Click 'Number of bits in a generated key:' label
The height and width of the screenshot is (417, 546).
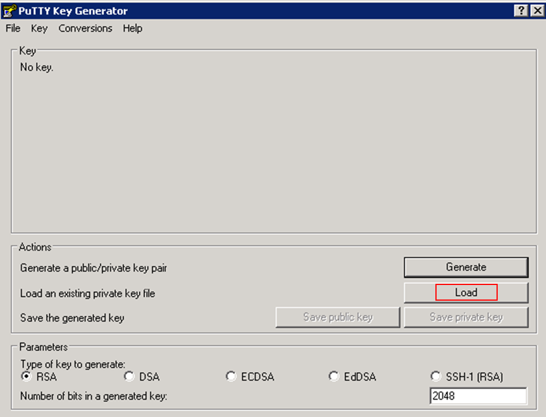(94, 396)
